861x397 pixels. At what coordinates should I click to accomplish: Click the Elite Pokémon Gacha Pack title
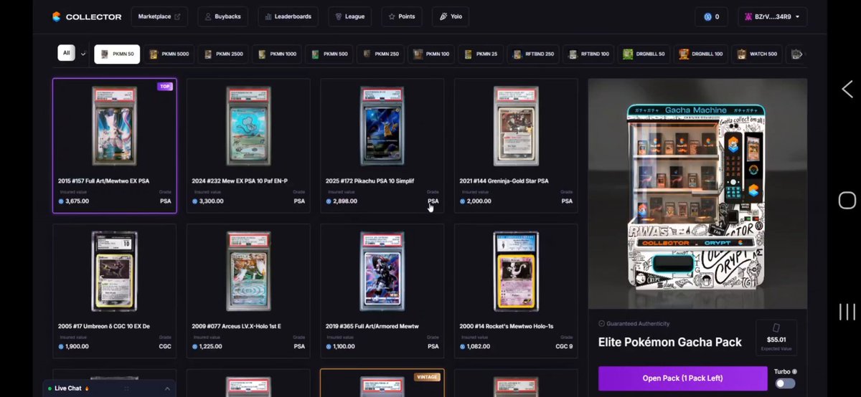pos(670,342)
